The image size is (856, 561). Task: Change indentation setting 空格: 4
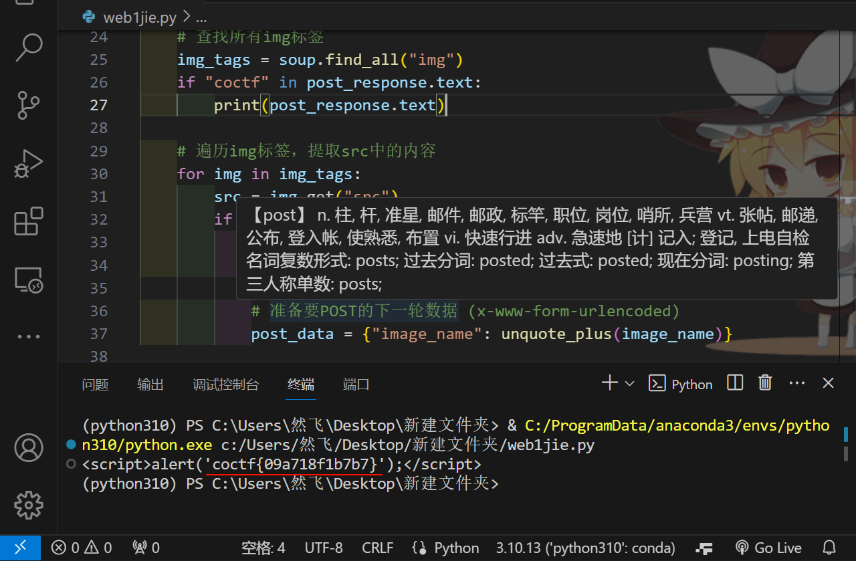pyautogui.click(x=263, y=548)
